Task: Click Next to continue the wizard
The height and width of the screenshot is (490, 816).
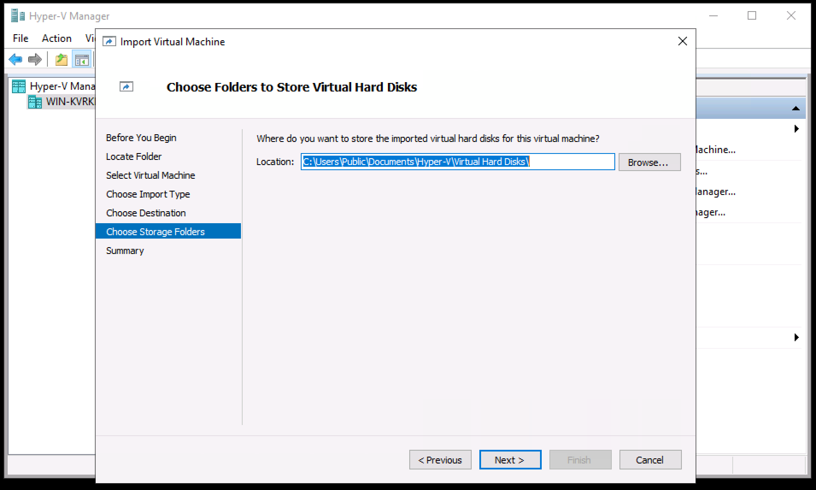Action: pyautogui.click(x=510, y=460)
